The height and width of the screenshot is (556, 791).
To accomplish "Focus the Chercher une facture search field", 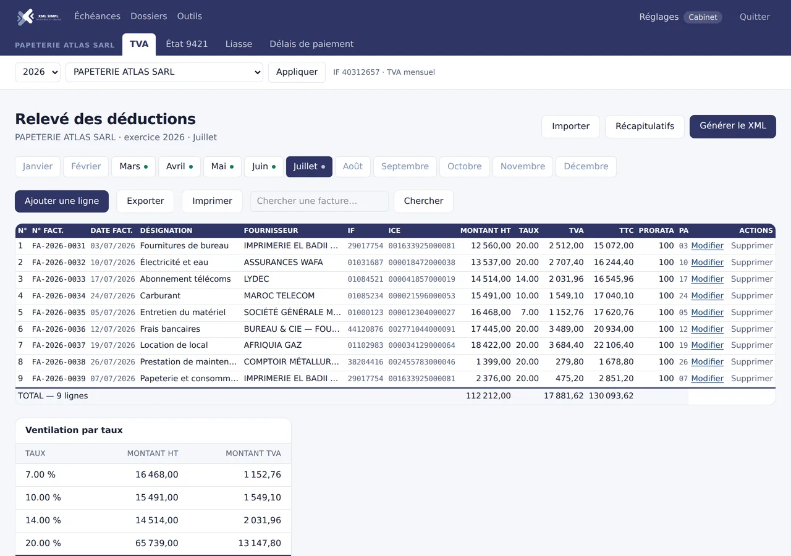I will pyautogui.click(x=319, y=201).
